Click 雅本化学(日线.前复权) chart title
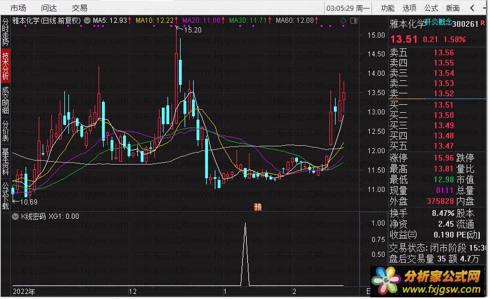The height and width of the screenshot is (299, 490). 47,21
